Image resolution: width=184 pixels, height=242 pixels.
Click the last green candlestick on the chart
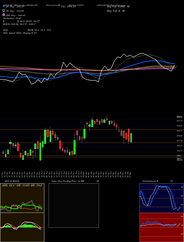[x=131, y=137]
